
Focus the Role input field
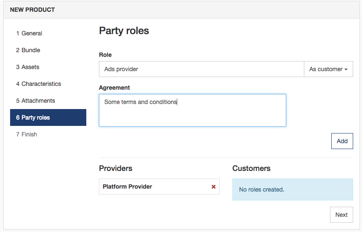coord(202,69)
